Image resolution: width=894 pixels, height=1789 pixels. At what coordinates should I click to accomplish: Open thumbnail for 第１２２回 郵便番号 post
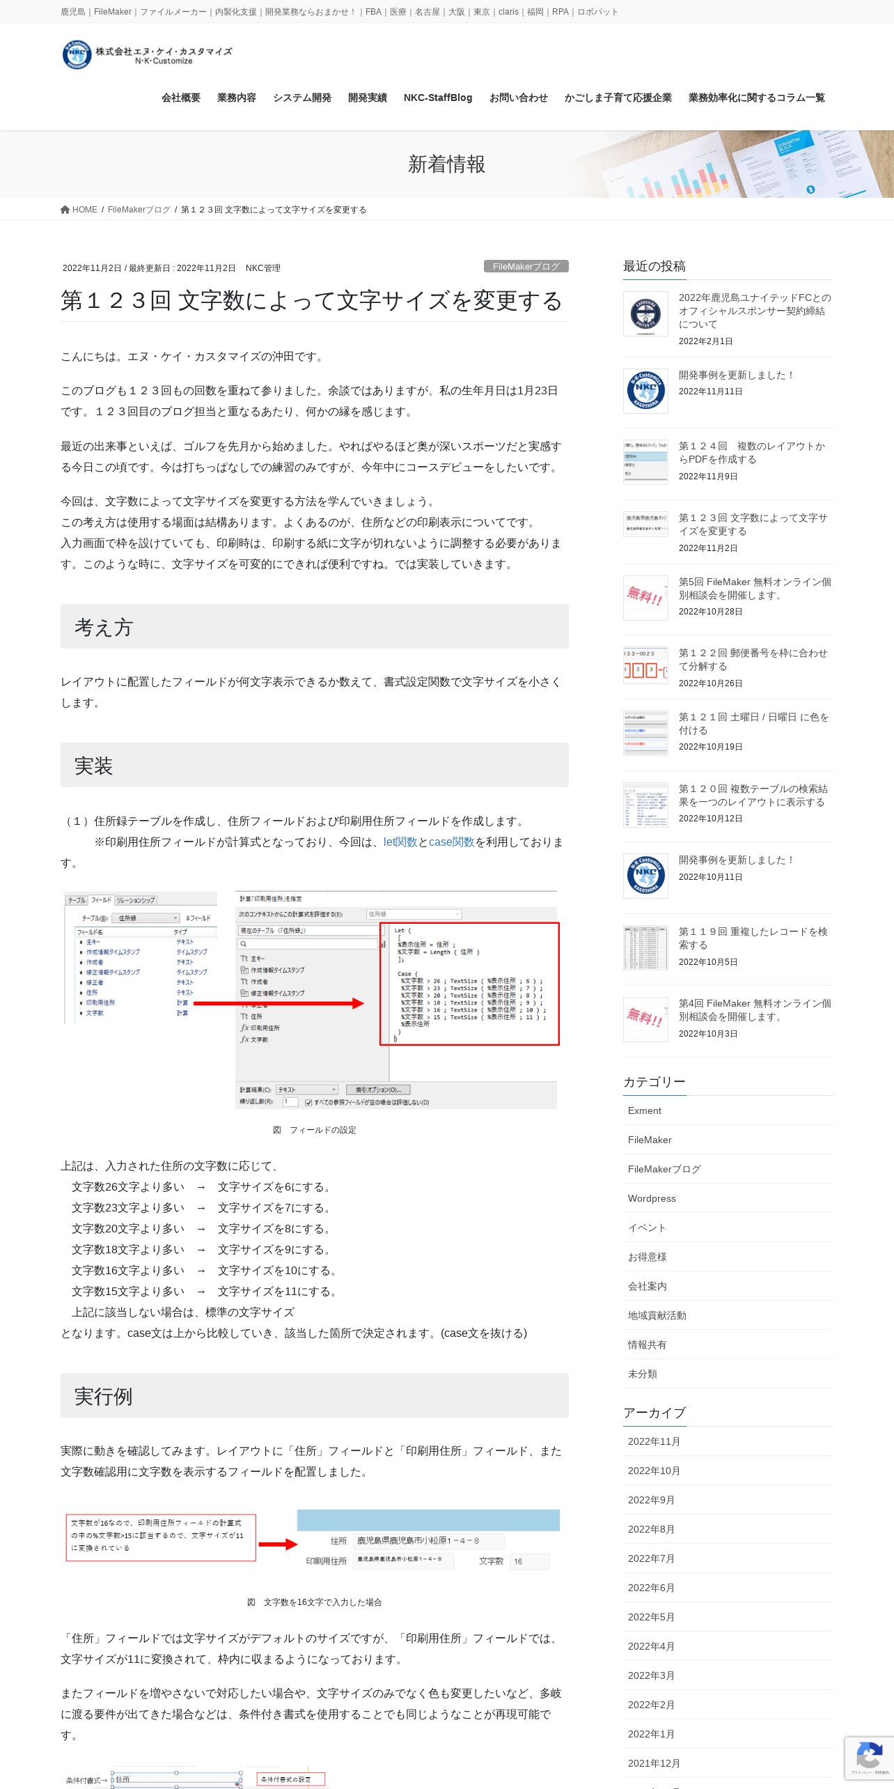pyautogui.click(x=645, y=665)
